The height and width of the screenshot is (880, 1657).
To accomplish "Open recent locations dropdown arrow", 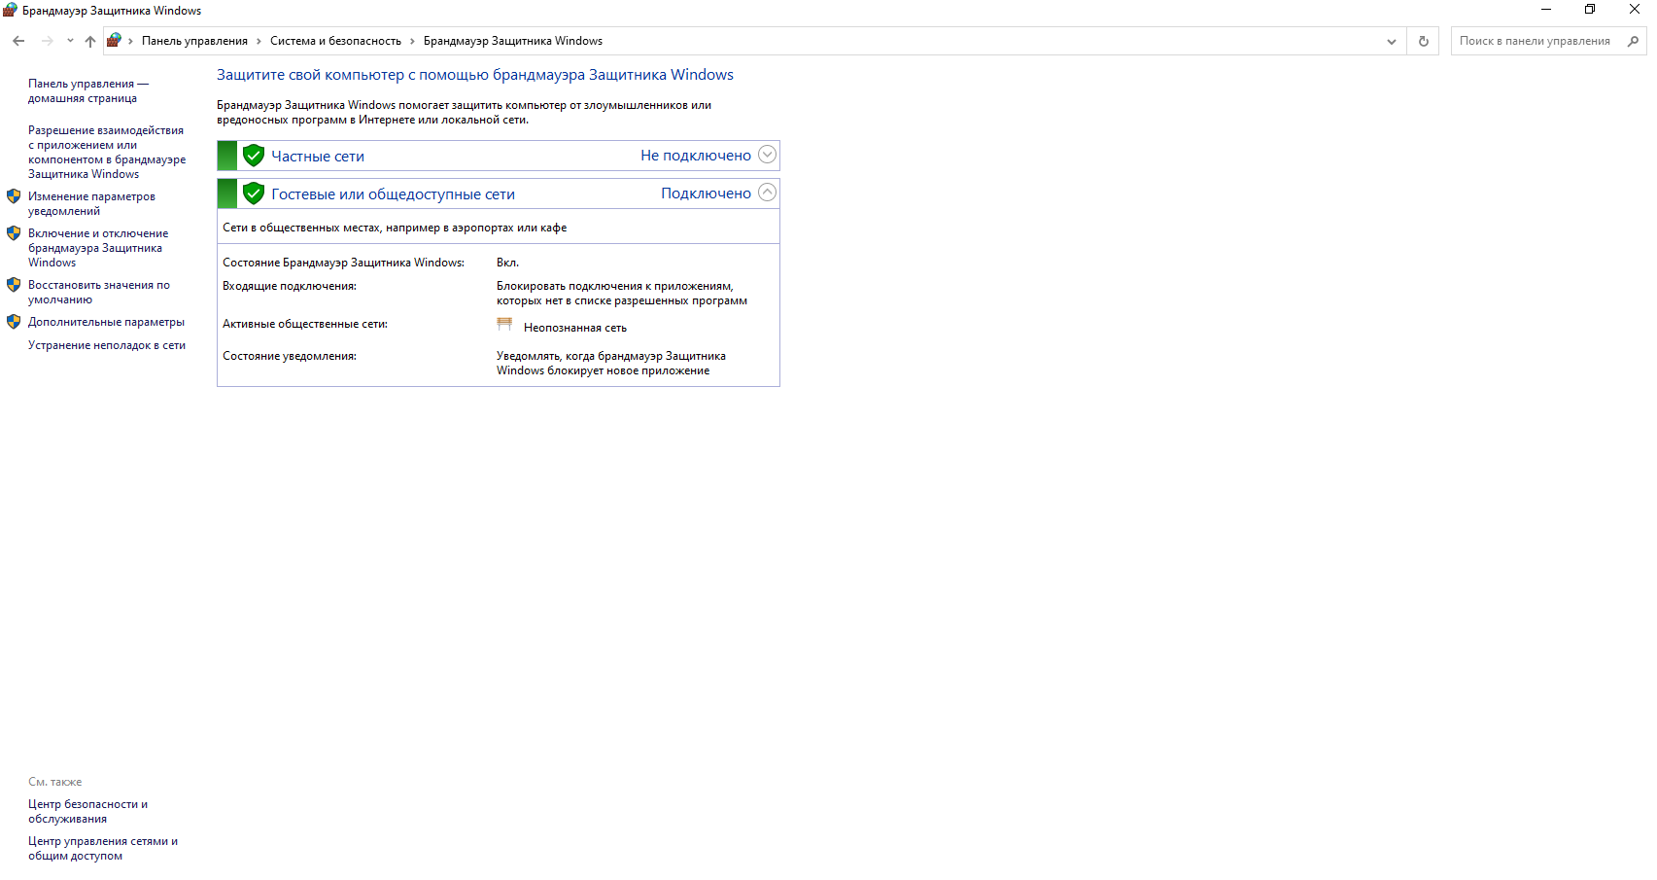I will [x=70, y=41].
